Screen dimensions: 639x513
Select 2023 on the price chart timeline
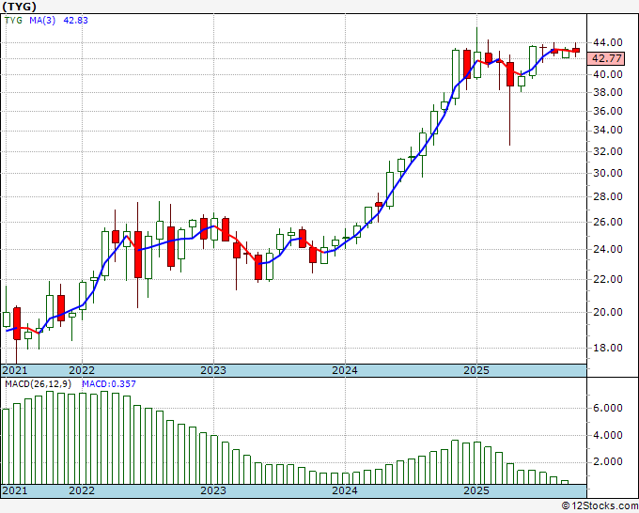click(x=213, y=370)
